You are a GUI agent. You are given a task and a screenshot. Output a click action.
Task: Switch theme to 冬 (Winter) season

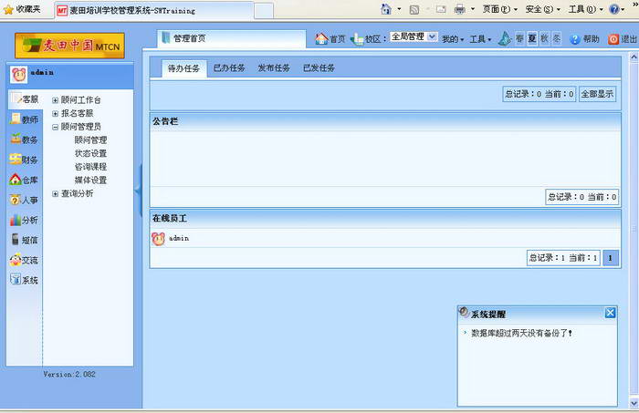point(556,39)
